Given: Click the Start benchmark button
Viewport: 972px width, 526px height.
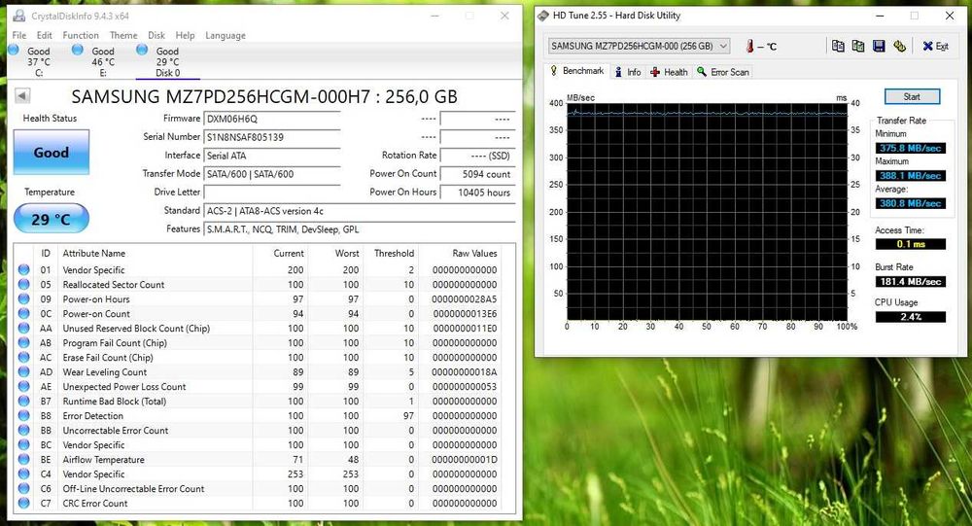Looking at the screenshot, I should pos(912,97).
